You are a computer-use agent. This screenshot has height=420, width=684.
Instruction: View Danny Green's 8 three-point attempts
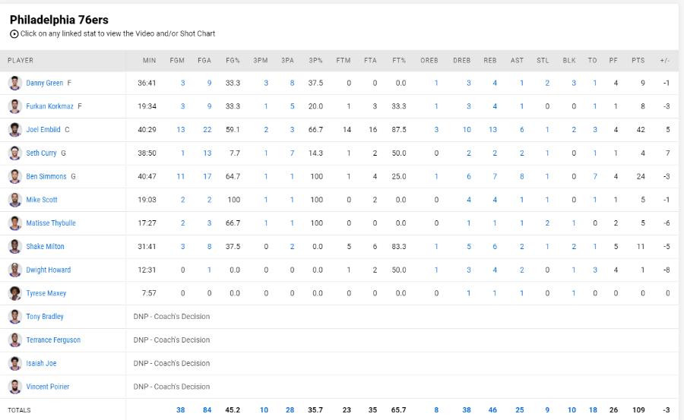pyautogui.click(x=293, y=83)
